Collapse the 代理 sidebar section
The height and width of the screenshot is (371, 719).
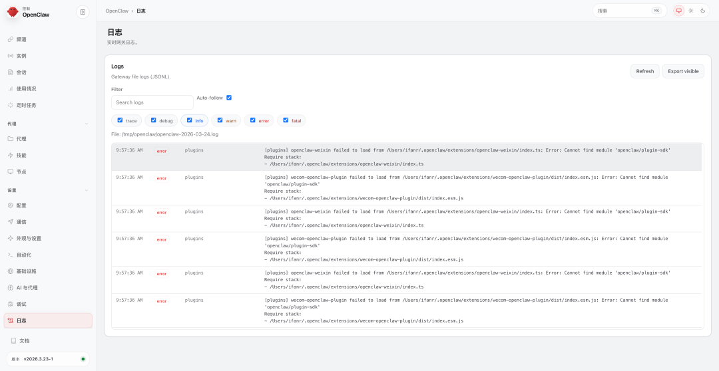point(87,124)
